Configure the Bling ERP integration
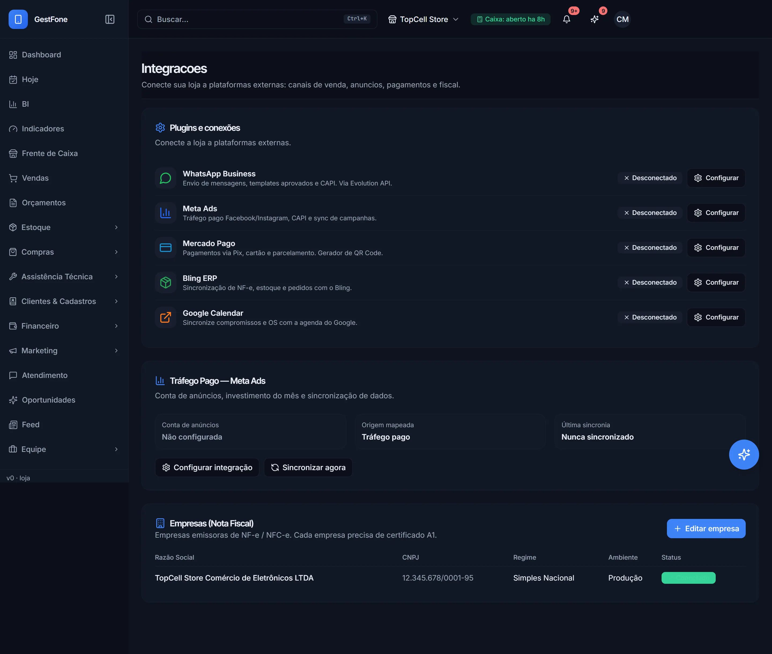Image resolution: width=772 pixels, height=654 pixels. click(716, 283)
